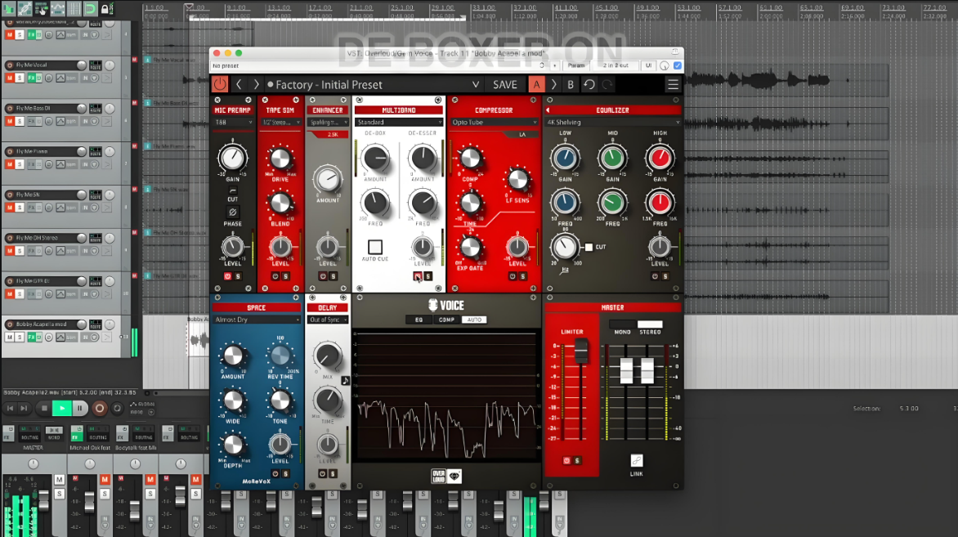Click the Param button in VST header
Screen dimensions: 958x537
[576, 65]
